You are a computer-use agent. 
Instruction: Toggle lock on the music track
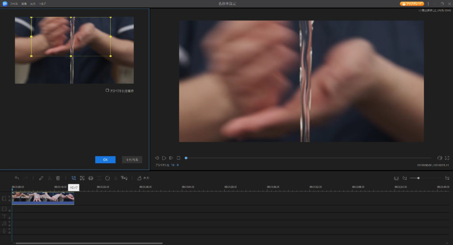tap(9, 225)
